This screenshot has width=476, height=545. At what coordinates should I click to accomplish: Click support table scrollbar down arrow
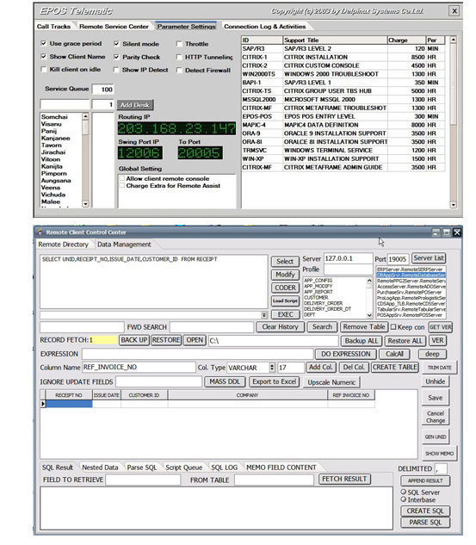[453, 205]
